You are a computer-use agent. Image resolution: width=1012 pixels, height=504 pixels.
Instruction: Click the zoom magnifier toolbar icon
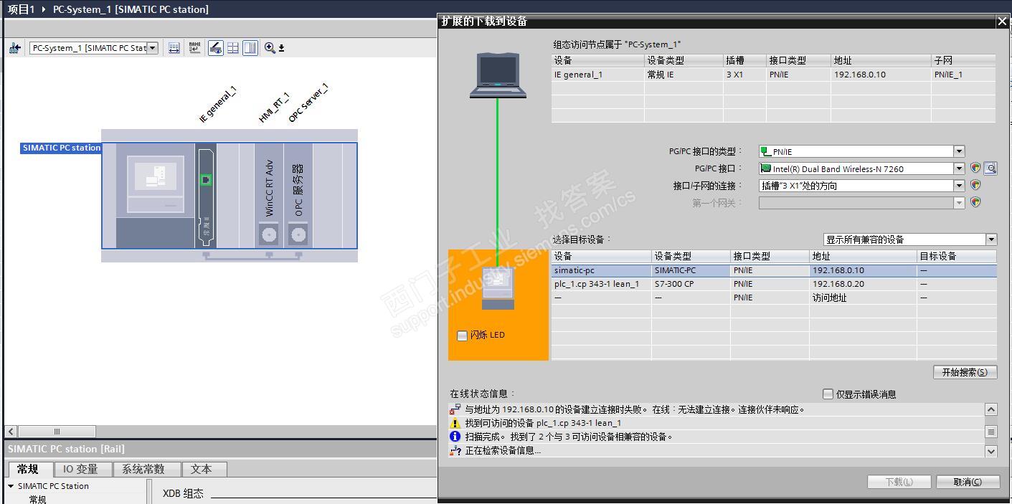[270, 48]
